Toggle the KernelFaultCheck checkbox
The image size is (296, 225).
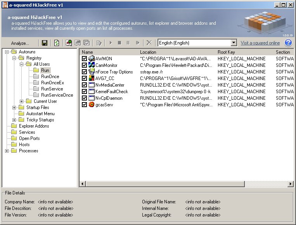pyautogui.click(x=85, y=92)
